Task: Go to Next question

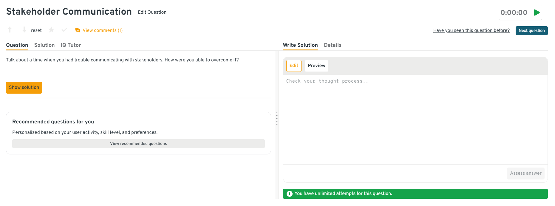Action: pos(531,31)
